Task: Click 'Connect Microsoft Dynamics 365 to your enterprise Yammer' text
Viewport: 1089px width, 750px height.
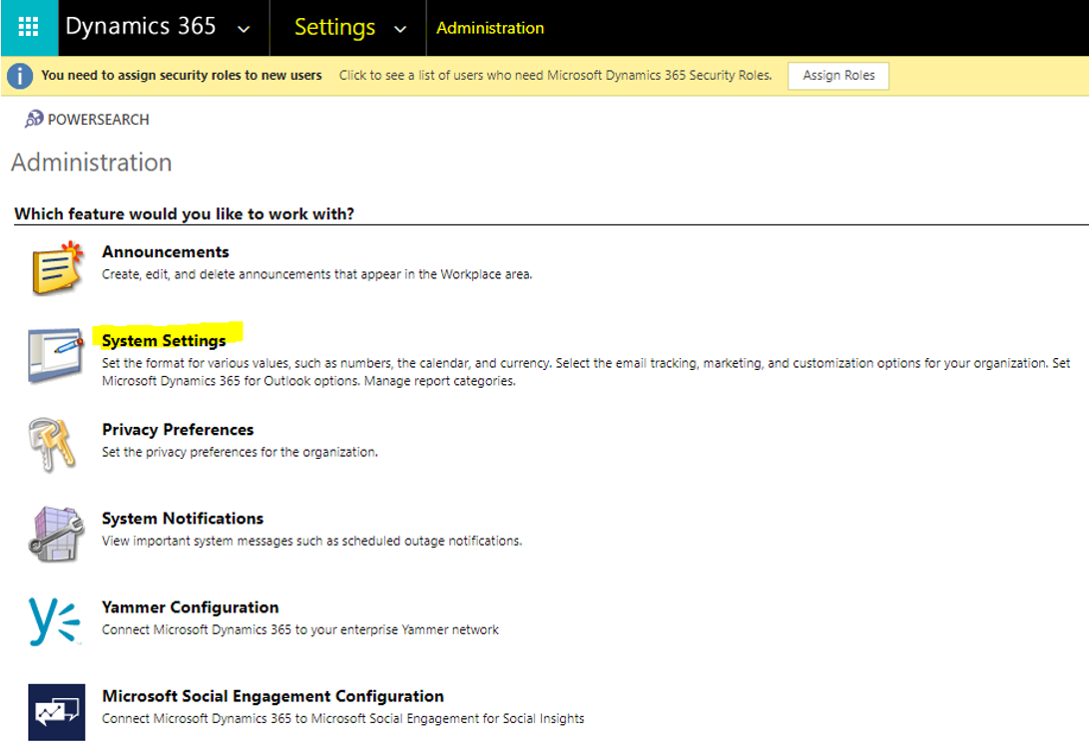Action: pos(300,630)
